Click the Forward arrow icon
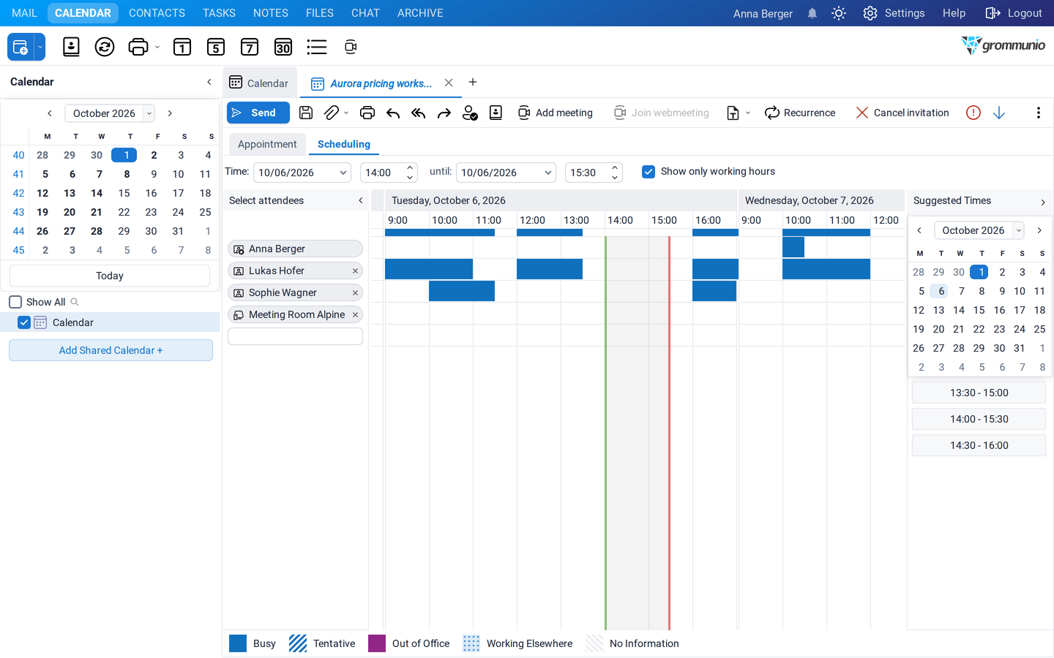 (x=444, y=113)
